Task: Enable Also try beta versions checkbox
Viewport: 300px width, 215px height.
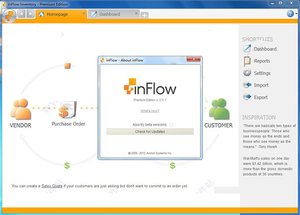Action: pyautogui.click(x=171, y=125)
